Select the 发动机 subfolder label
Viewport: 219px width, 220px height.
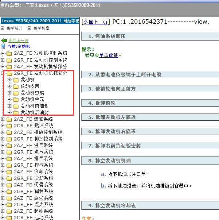click(27, 80)
